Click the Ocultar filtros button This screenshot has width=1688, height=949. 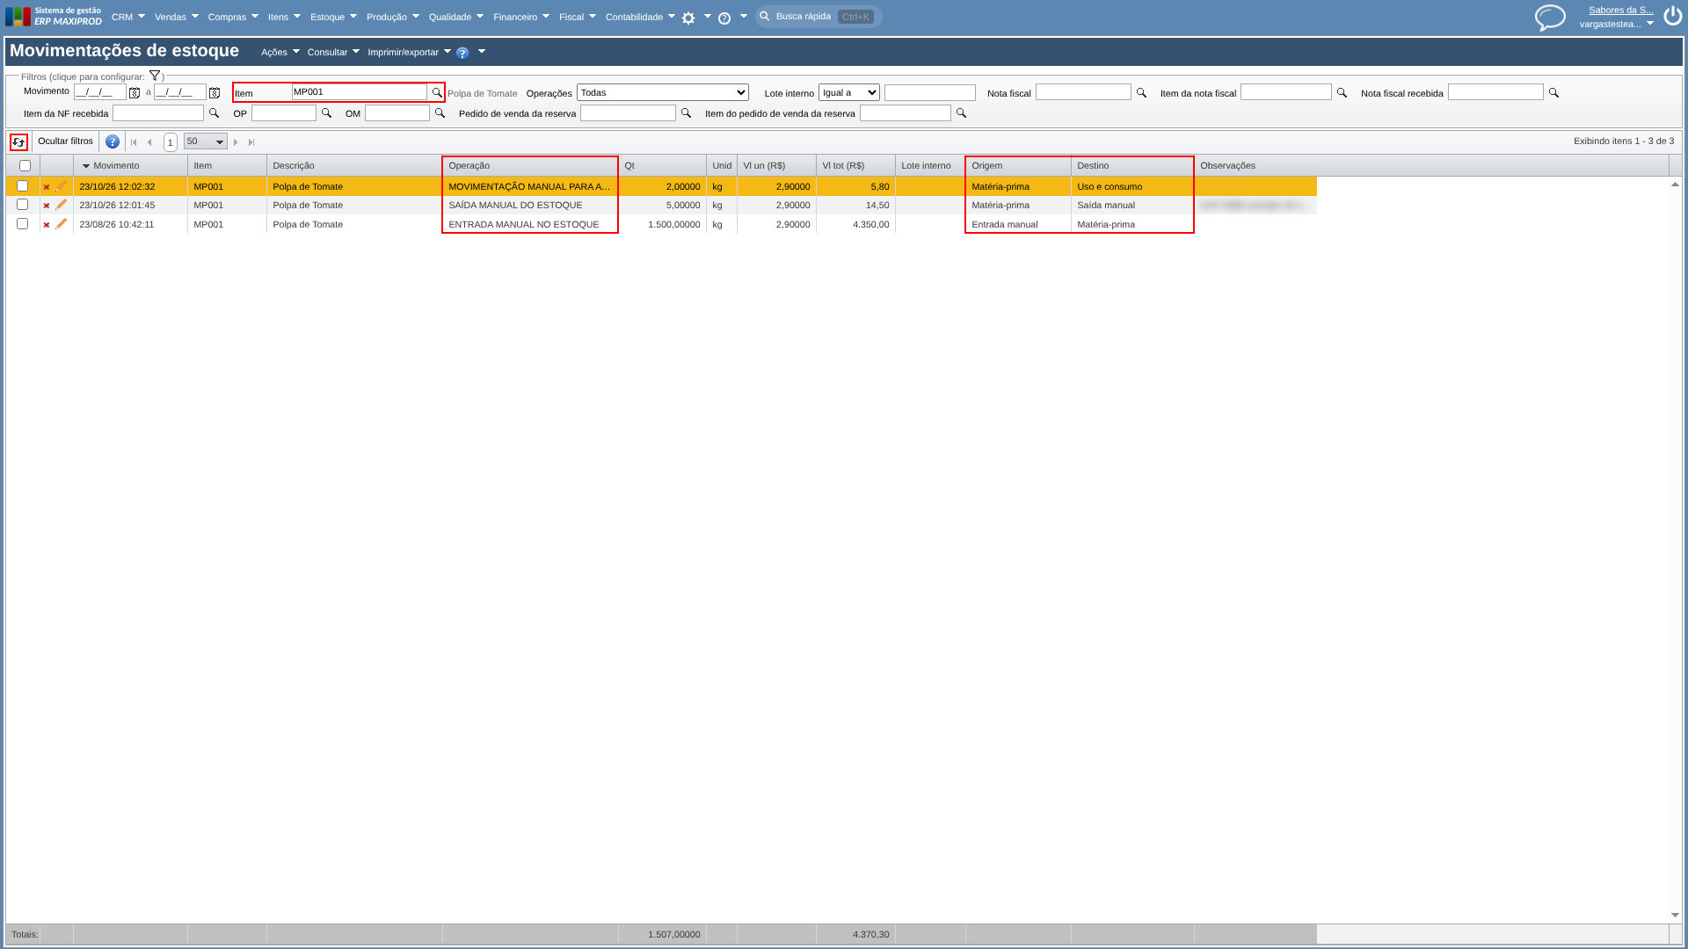pyautogui.click(x=65, y=141)
